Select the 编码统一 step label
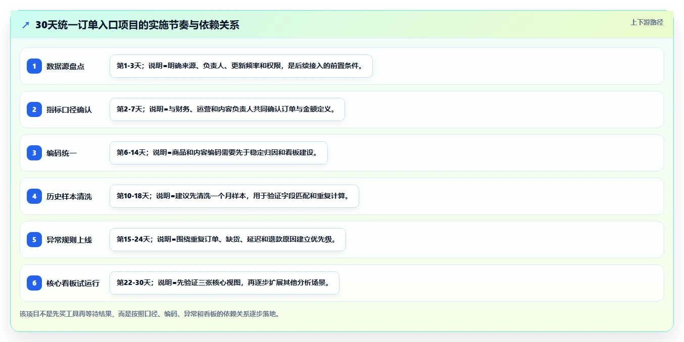Viewport: 684px width, 342px height. click(x=62, y=153)
